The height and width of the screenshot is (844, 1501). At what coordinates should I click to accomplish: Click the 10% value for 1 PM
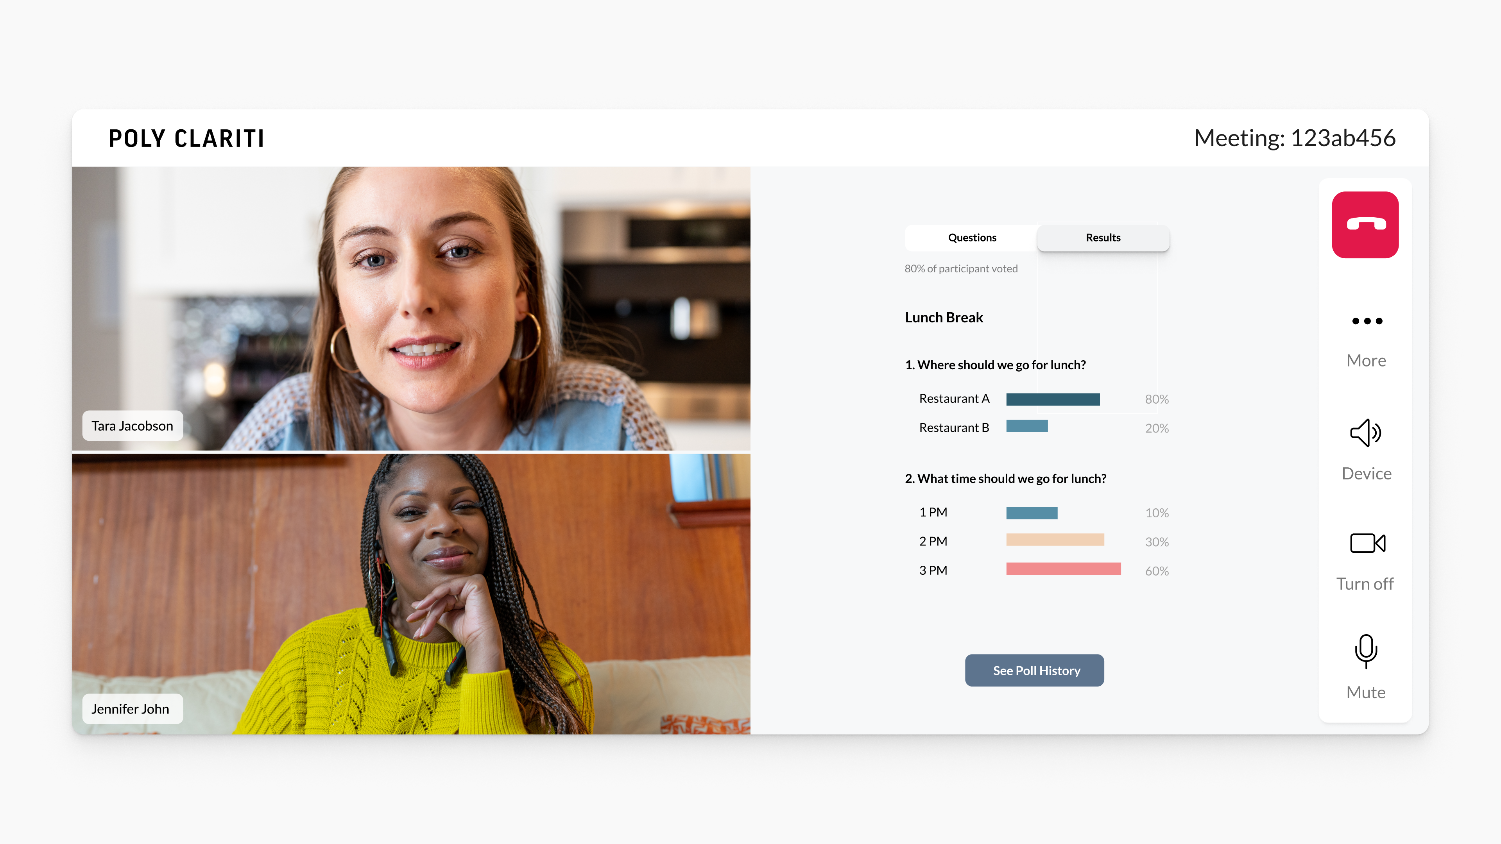(x=1157, y=513)
